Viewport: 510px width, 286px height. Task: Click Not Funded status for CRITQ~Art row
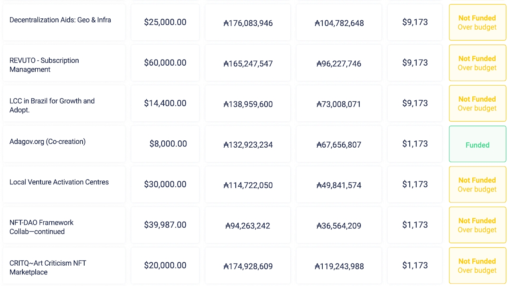click(477, 266)
